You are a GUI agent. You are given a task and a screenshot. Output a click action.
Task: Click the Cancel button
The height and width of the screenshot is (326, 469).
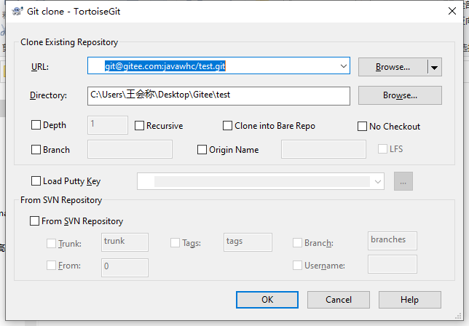pyautogui.click(x=339, y=300)
